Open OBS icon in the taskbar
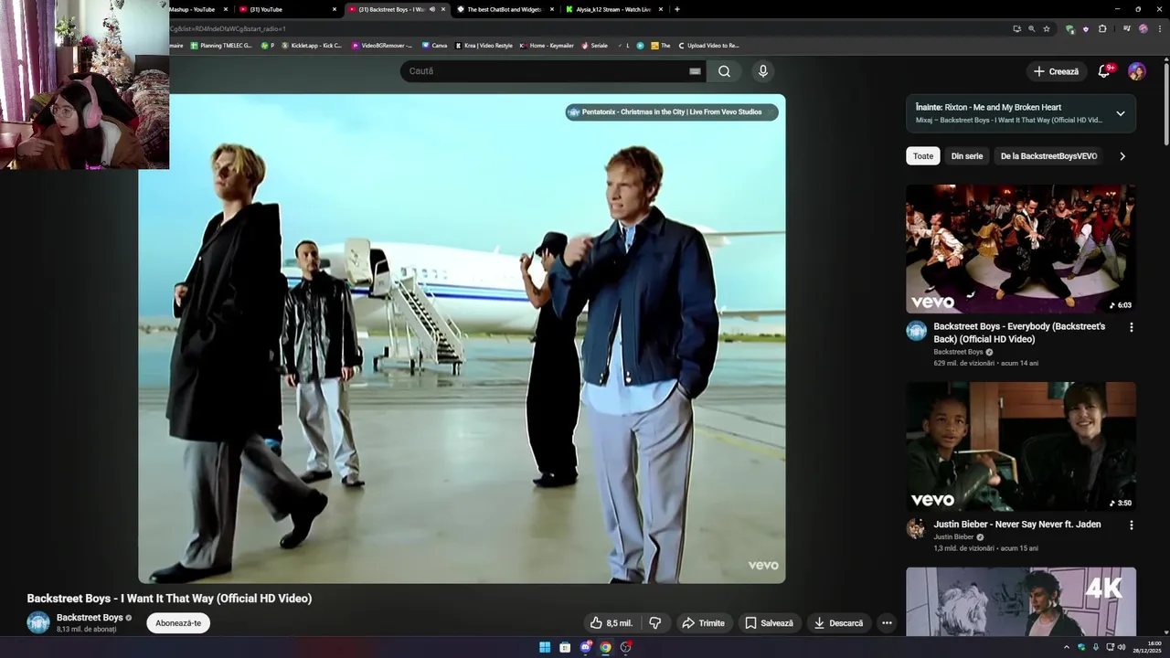This screenshot has width=1170, height=658. (x=626, y=647)
